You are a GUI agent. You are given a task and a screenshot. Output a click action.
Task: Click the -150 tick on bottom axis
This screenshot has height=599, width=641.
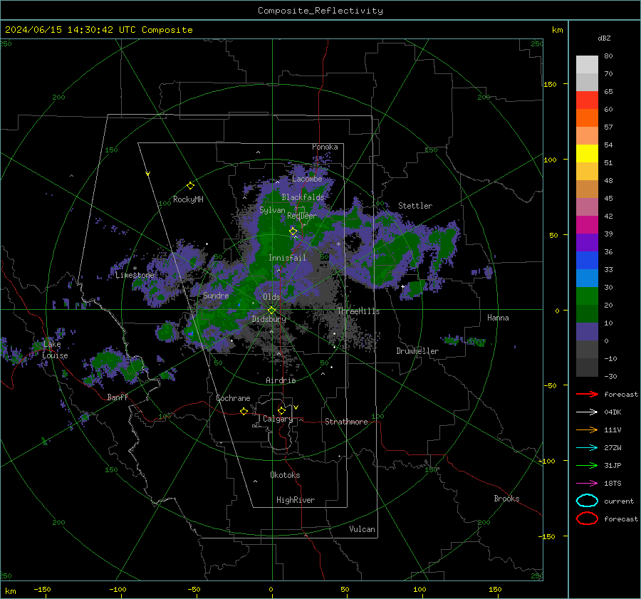[42, 589]
